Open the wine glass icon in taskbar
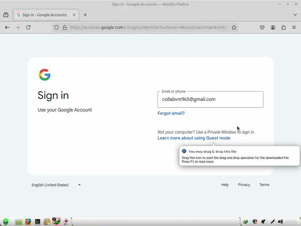Viewport: 301px width, 226px height. (x=66, y=222)
